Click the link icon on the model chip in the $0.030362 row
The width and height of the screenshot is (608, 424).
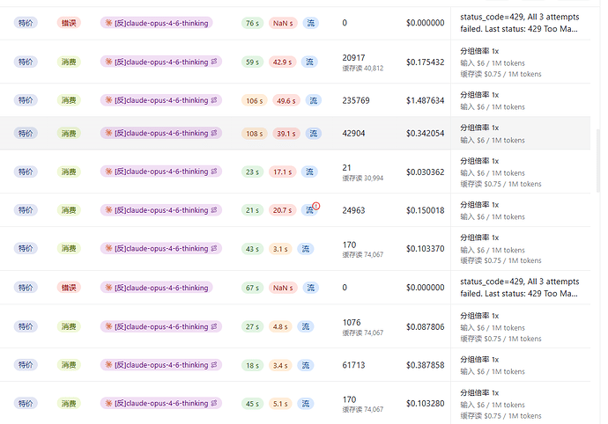click(x=214, y=172)
